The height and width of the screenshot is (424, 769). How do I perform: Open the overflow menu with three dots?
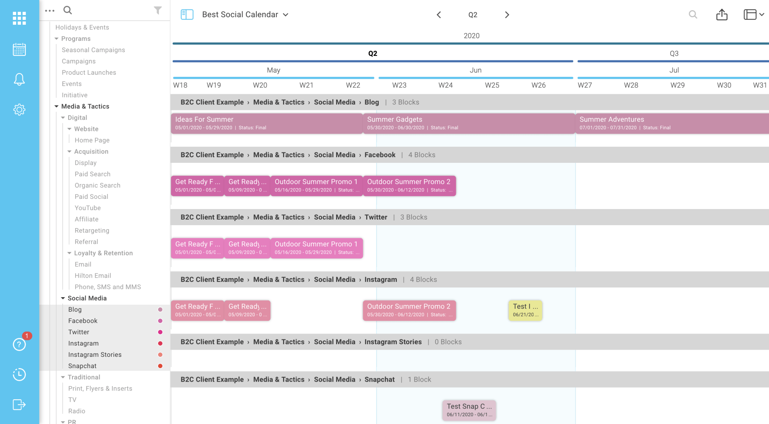click(x=50, y=10)
